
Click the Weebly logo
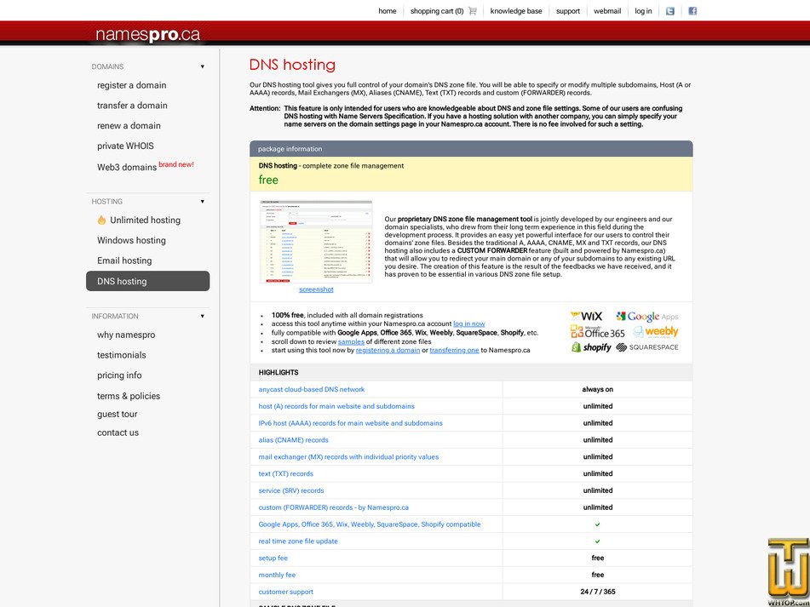click(656, 331)
